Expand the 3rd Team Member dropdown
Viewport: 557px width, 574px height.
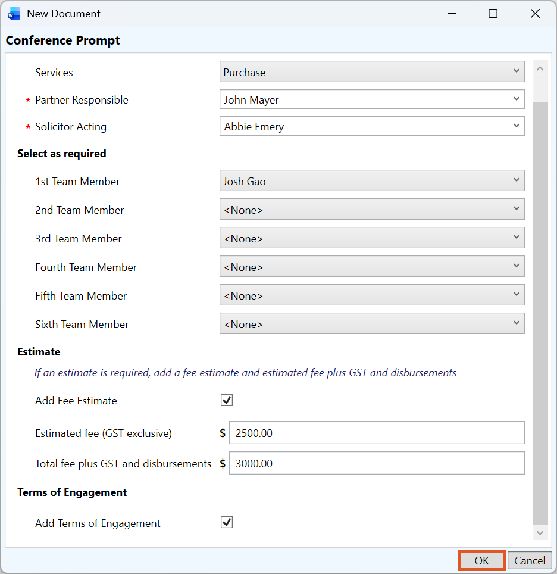point(372,238)
